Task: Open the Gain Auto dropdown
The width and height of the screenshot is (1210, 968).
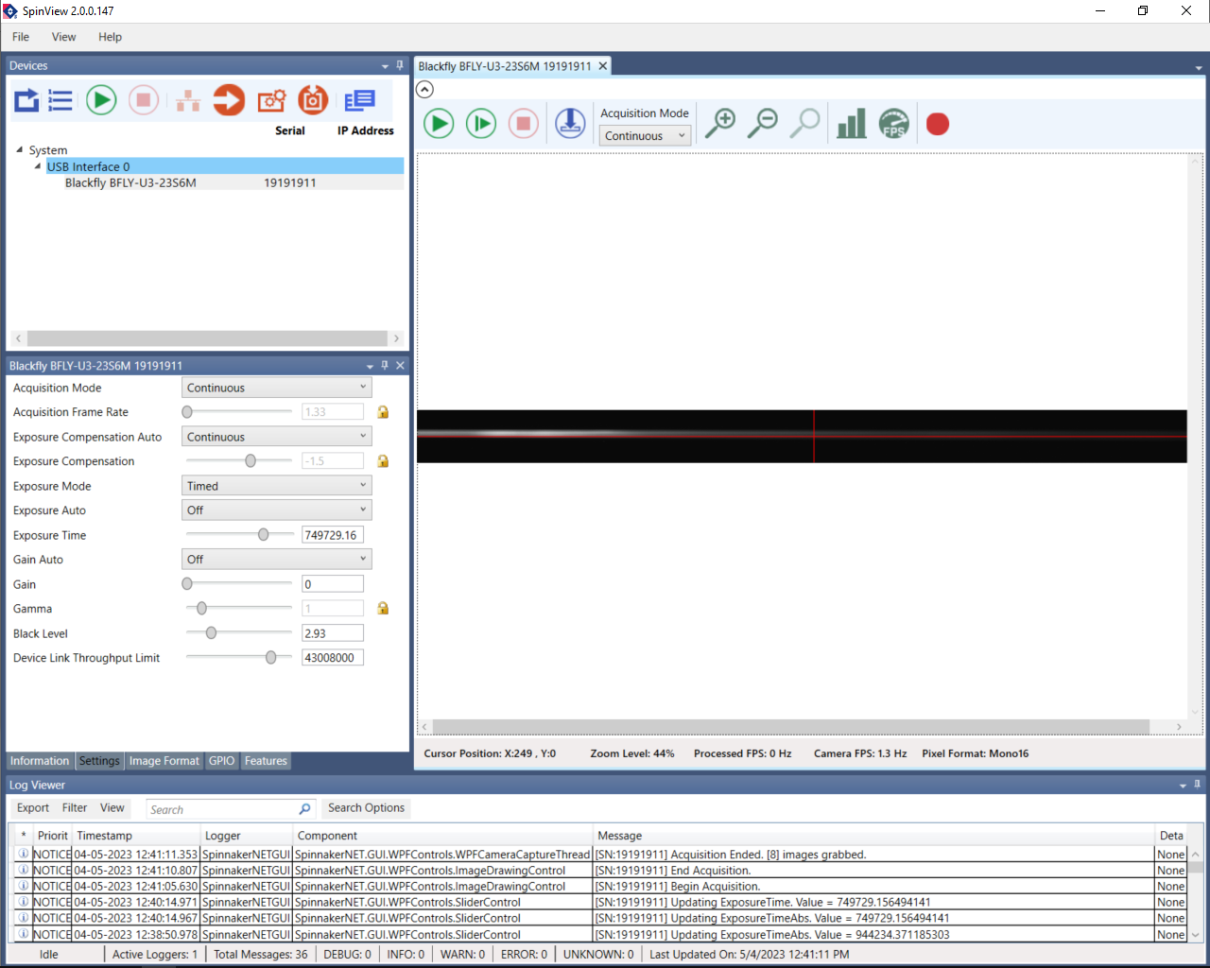Action: 276,560
